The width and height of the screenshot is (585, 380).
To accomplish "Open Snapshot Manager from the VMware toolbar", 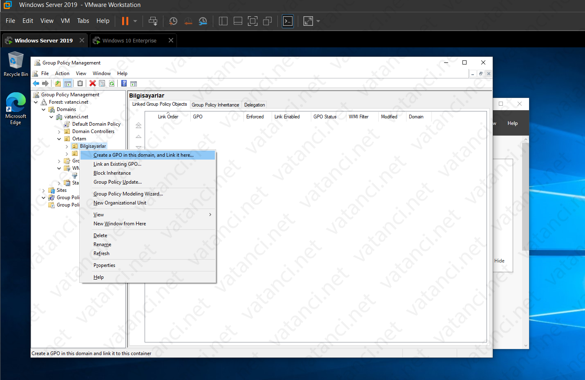I will [203, 21].
